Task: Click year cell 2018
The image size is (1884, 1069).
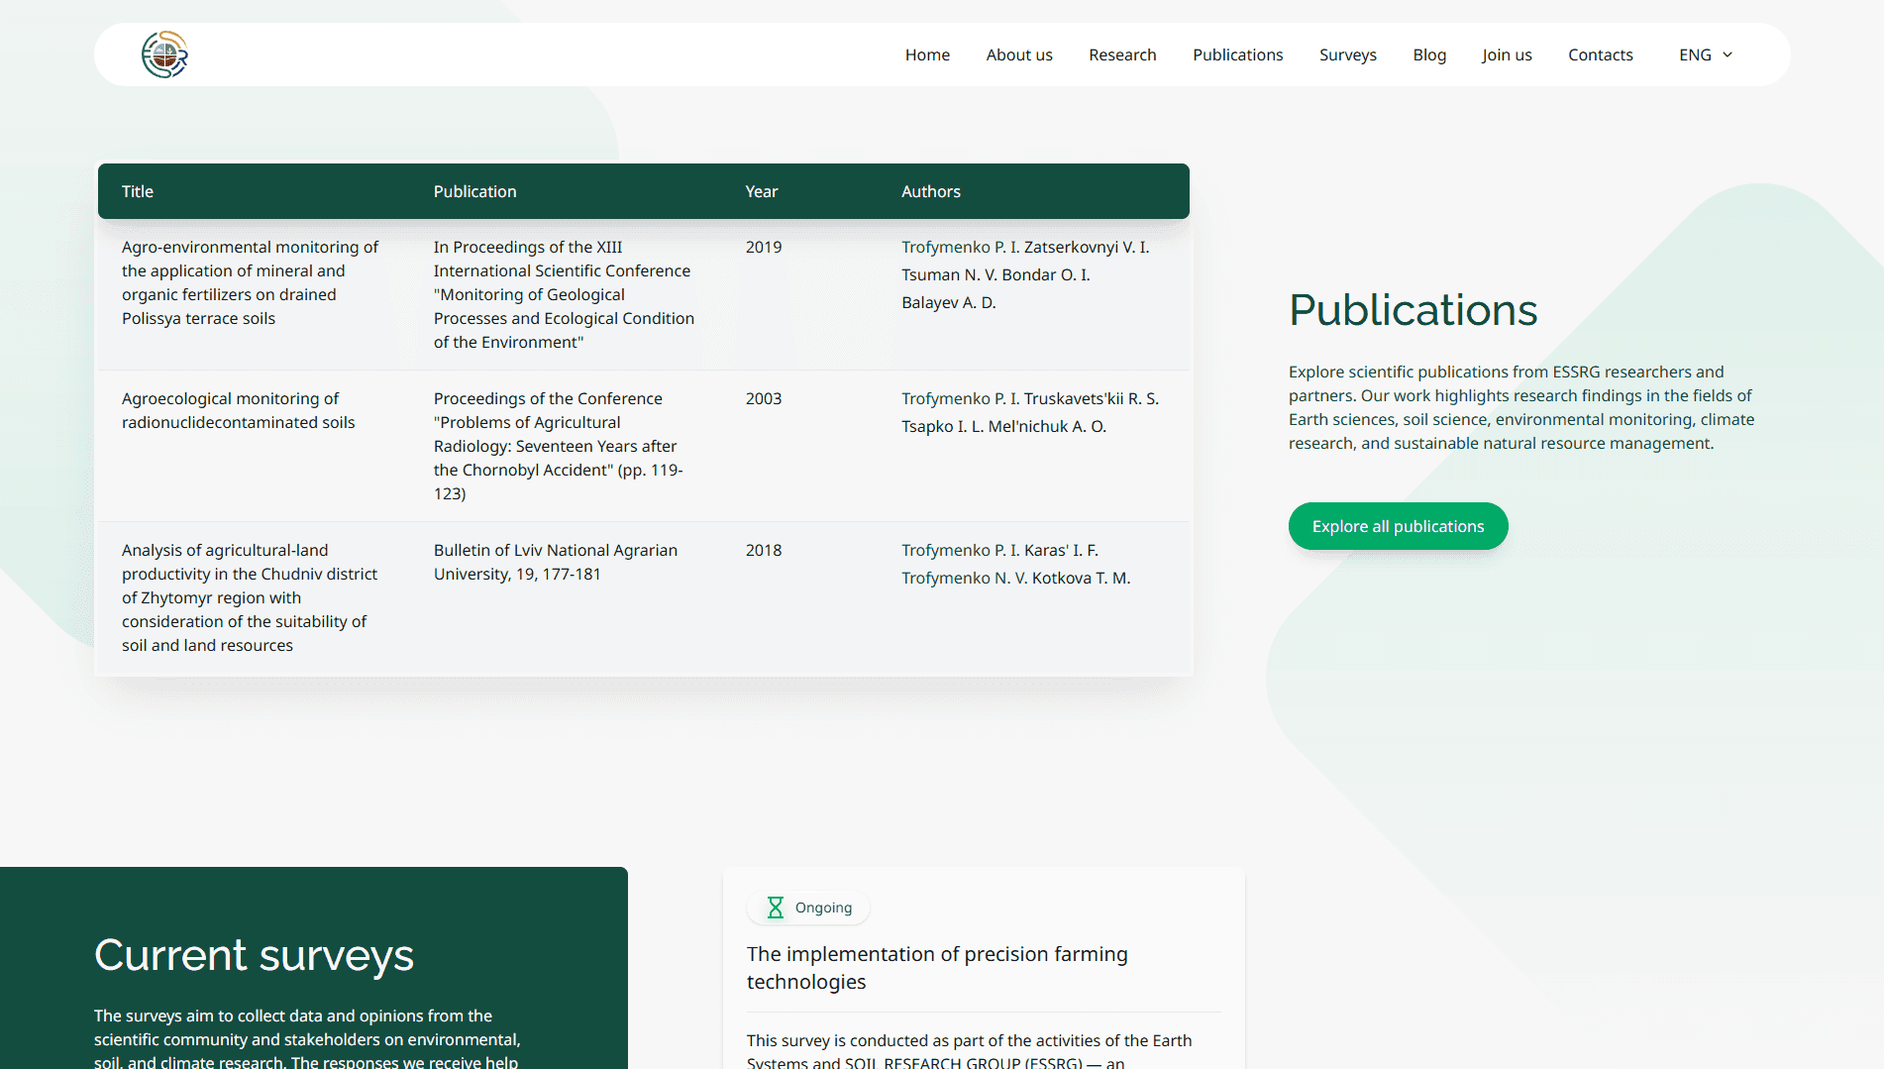Action: pyautogui.click(x=764, y=550)
